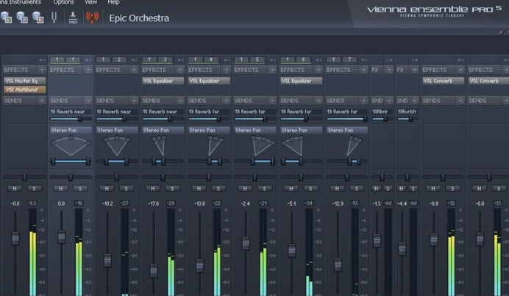Click the Epic Orchestra project title
This screenshot has height=296, width=509.
point(139,18)
